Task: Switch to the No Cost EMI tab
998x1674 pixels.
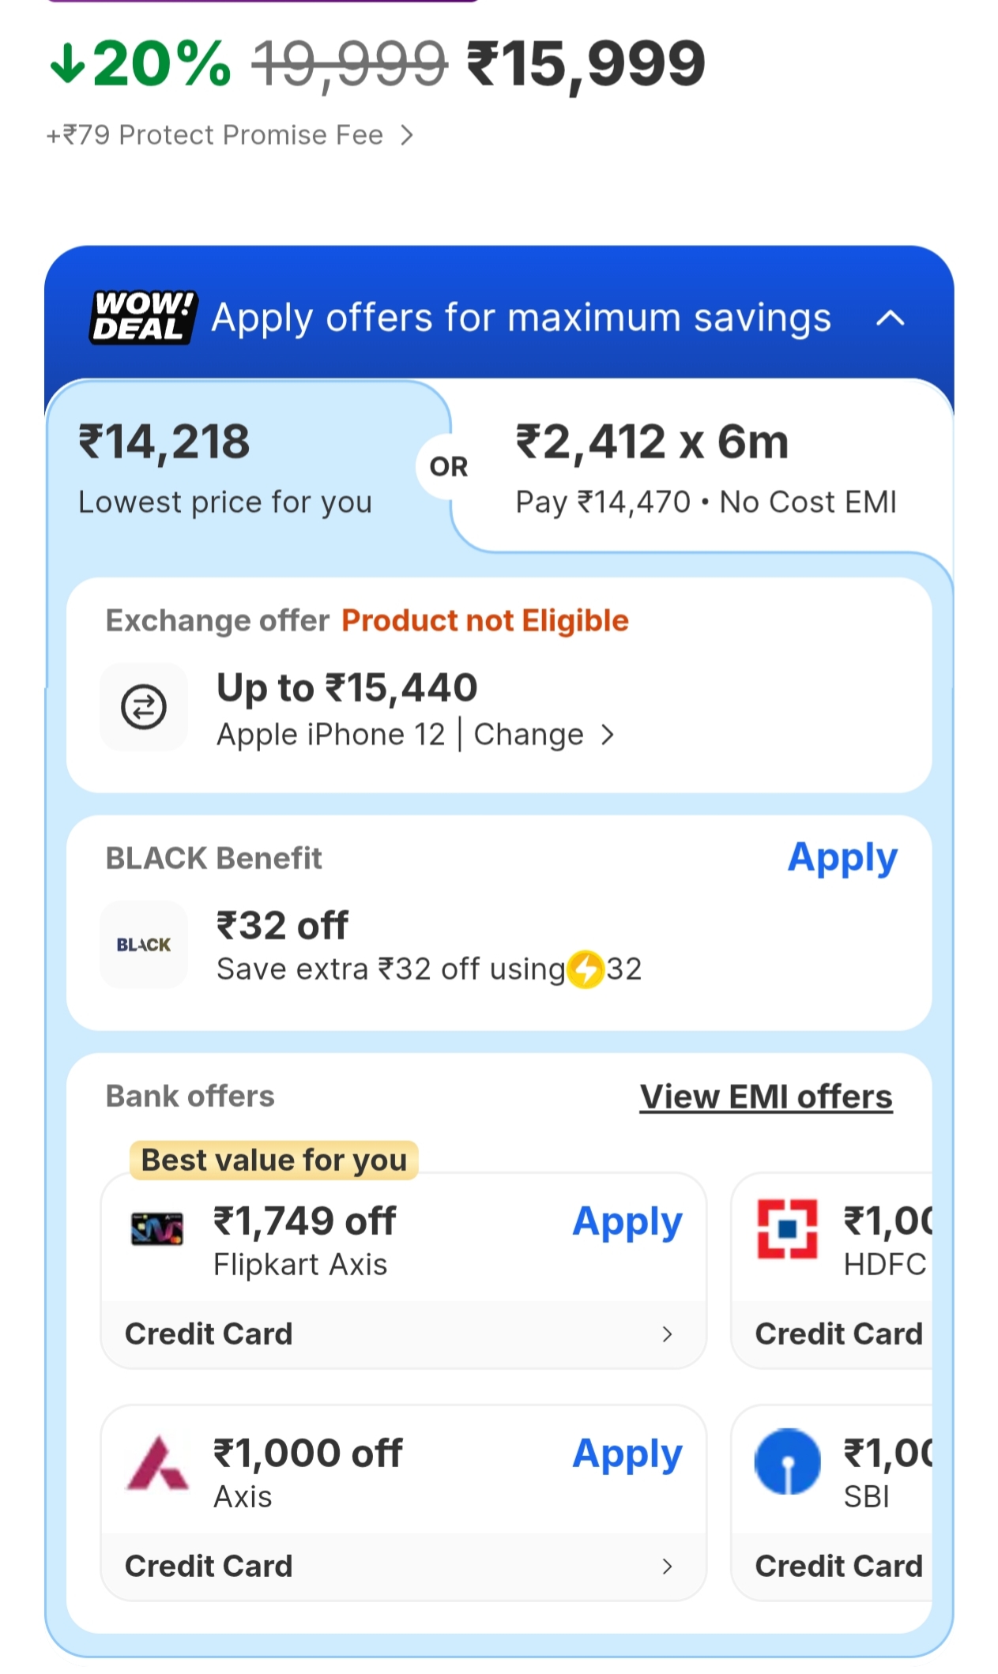Action: click(x=705, y=468)
